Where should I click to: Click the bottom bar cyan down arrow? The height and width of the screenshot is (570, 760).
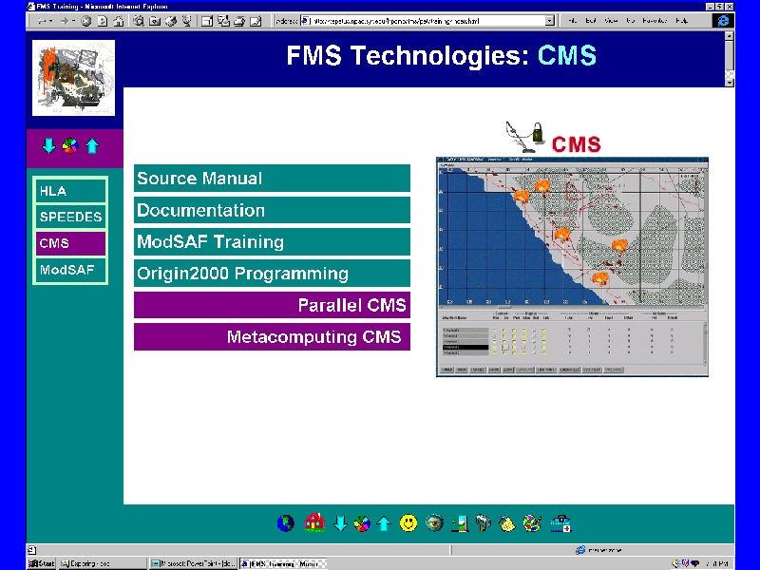pos(340,523)
